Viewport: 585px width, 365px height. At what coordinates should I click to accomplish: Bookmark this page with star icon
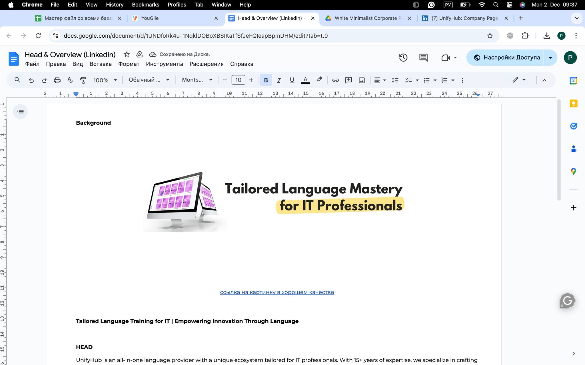point(490,36)
